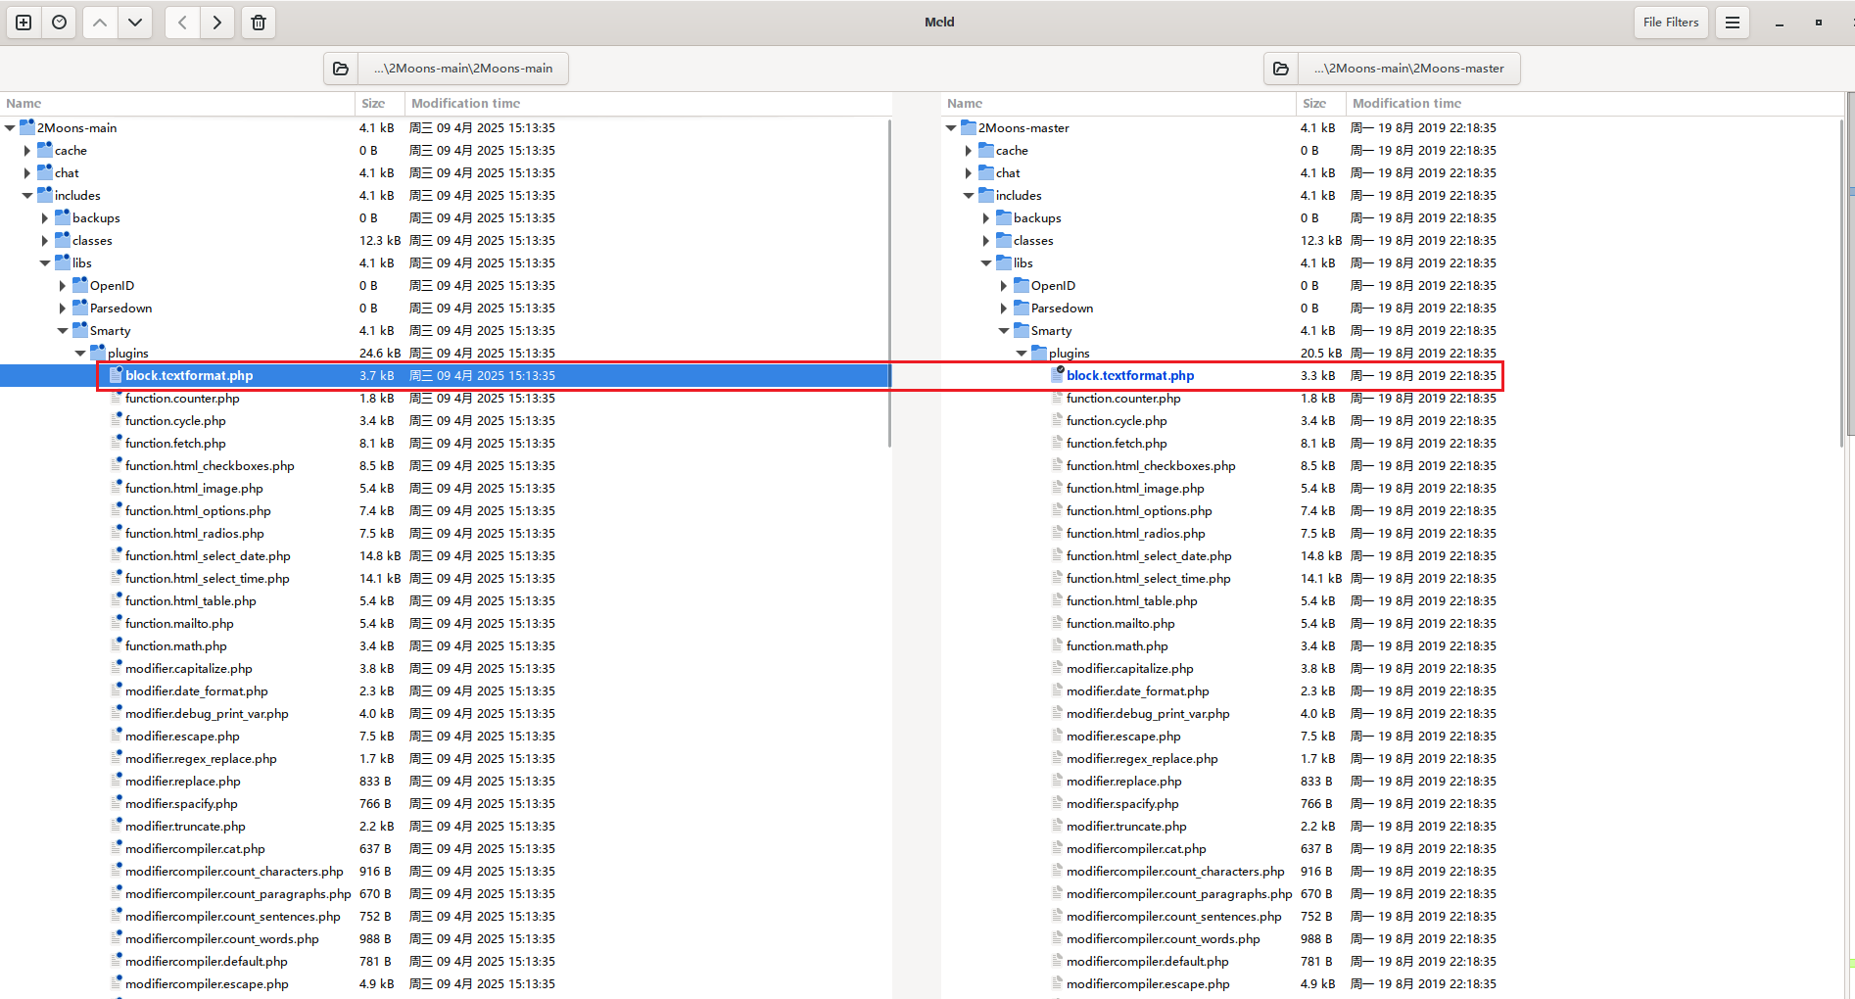Sort left pane by Size column
Image resolution: width=1855 pixels, height=999 pixels.
tap(373, 104)
